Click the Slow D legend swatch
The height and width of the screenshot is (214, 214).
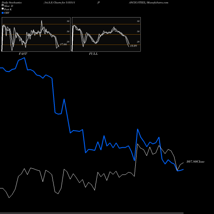click(x=3, y=5)
